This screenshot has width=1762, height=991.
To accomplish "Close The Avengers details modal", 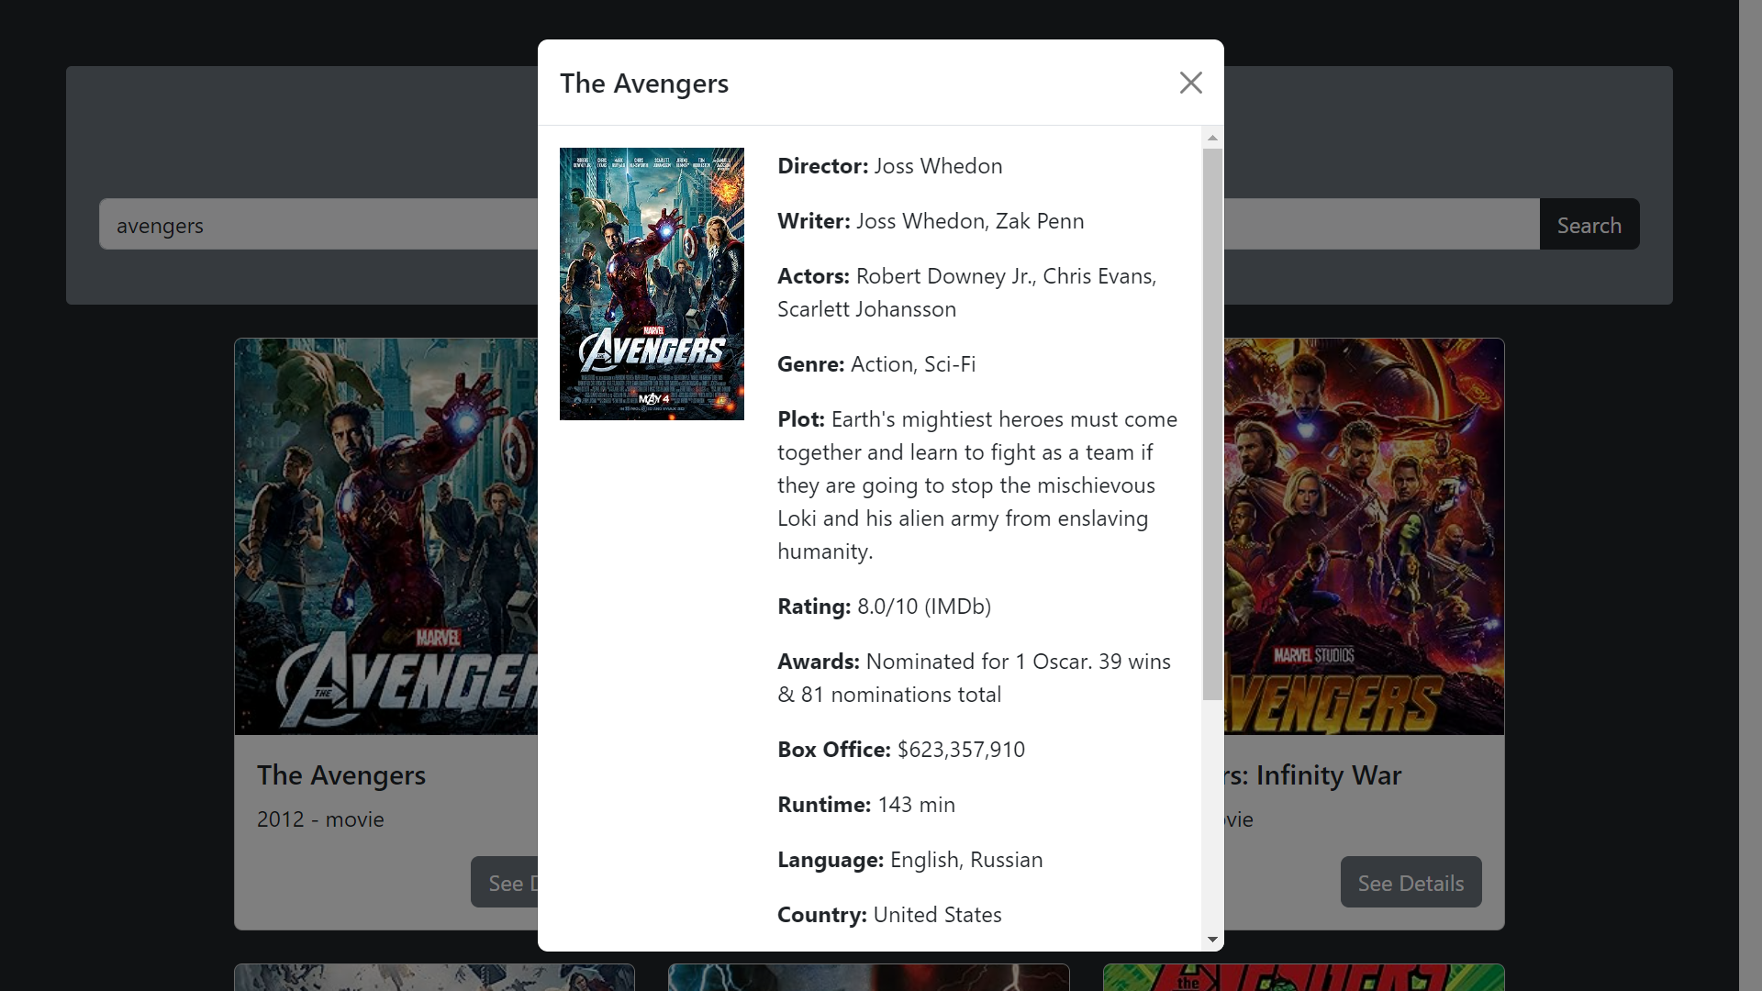I will [1190, 83].
